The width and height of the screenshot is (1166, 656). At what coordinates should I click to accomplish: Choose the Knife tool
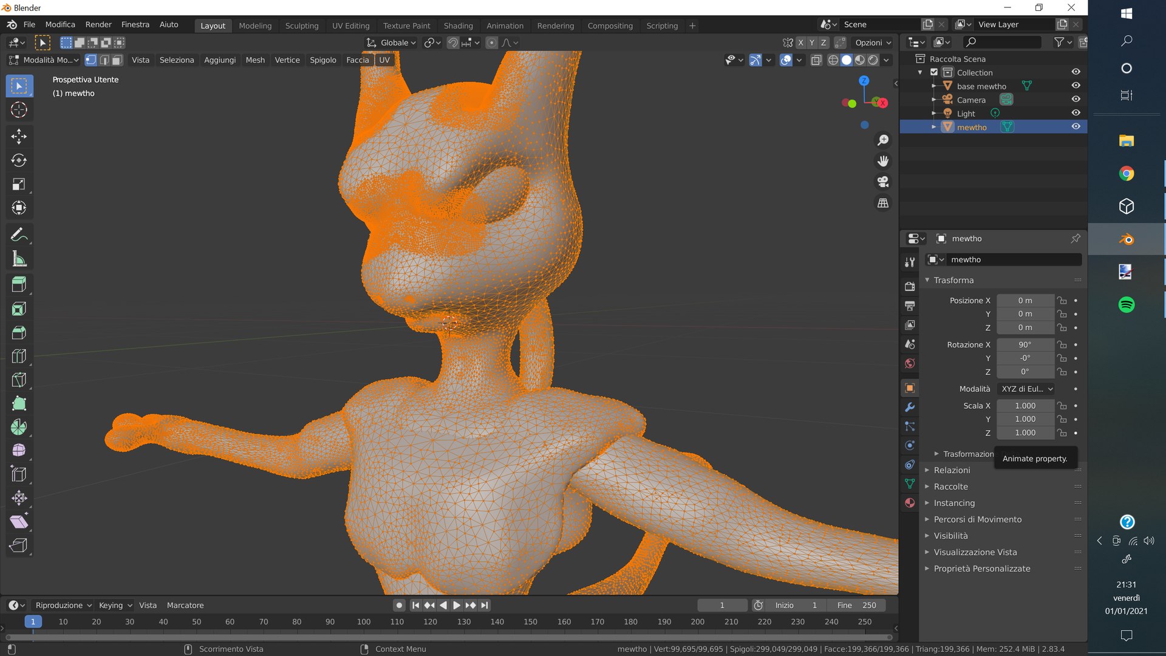click(x=19, y=380)
